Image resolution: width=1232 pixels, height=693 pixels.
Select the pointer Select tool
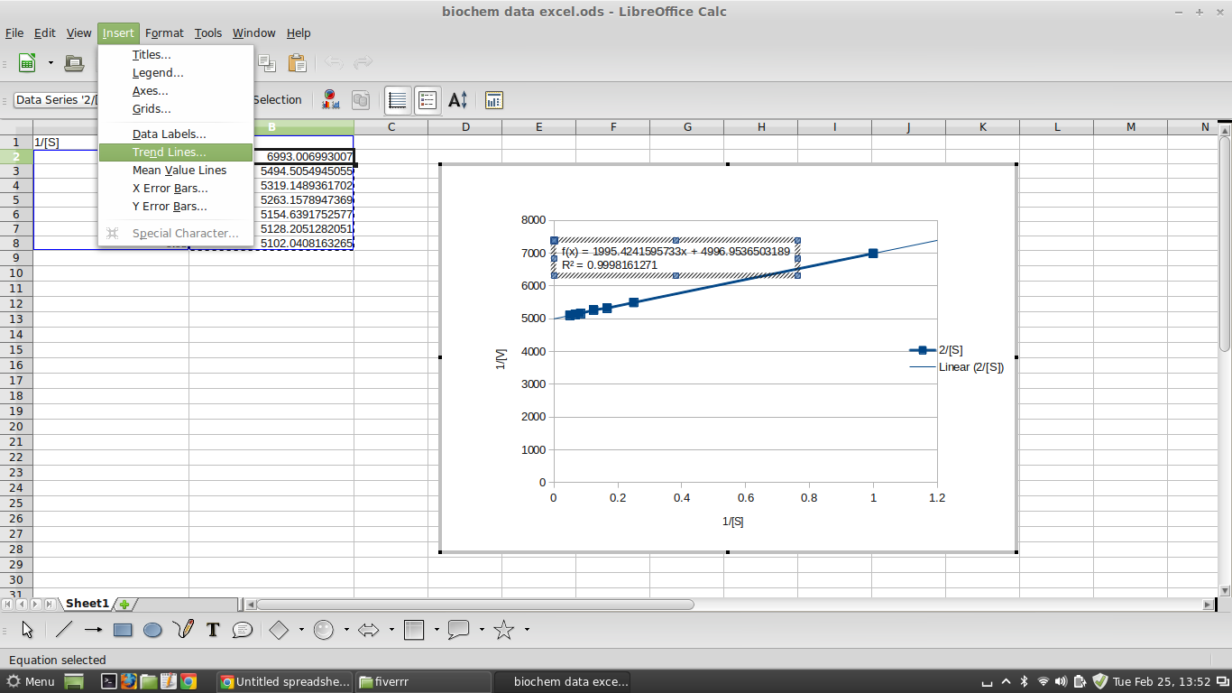click(x=27, y=629)
